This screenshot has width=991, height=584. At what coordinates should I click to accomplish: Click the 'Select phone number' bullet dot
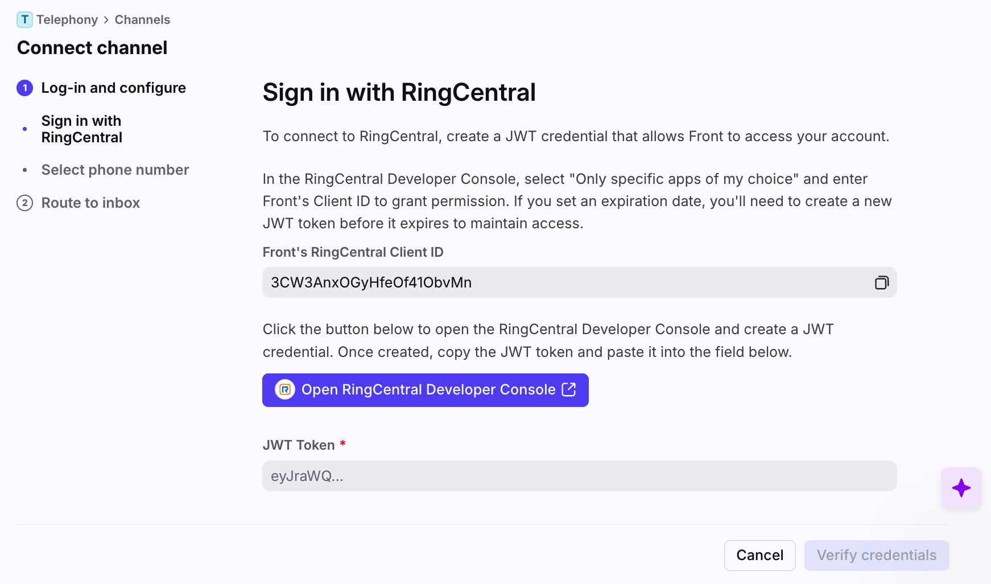(24, 170)
